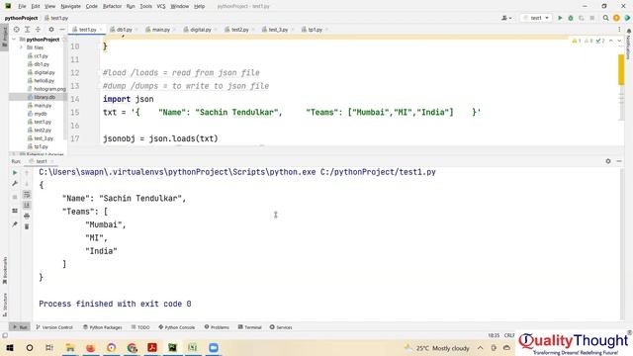Open Search Everywhere magnifier icon
The image size is (633, 356).
pyautogui.click(x=605, y=18)
